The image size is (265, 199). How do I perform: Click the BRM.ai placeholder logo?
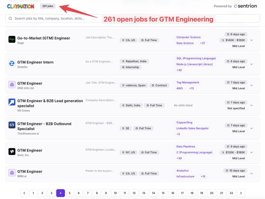point(12,173)
